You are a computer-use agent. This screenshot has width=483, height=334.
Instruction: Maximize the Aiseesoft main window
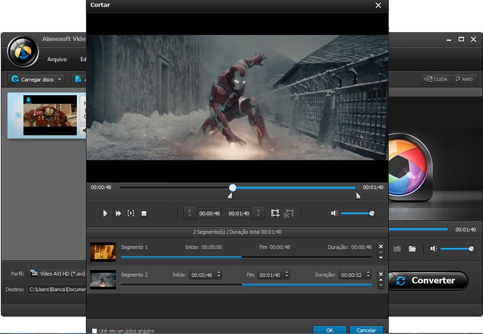461,39
